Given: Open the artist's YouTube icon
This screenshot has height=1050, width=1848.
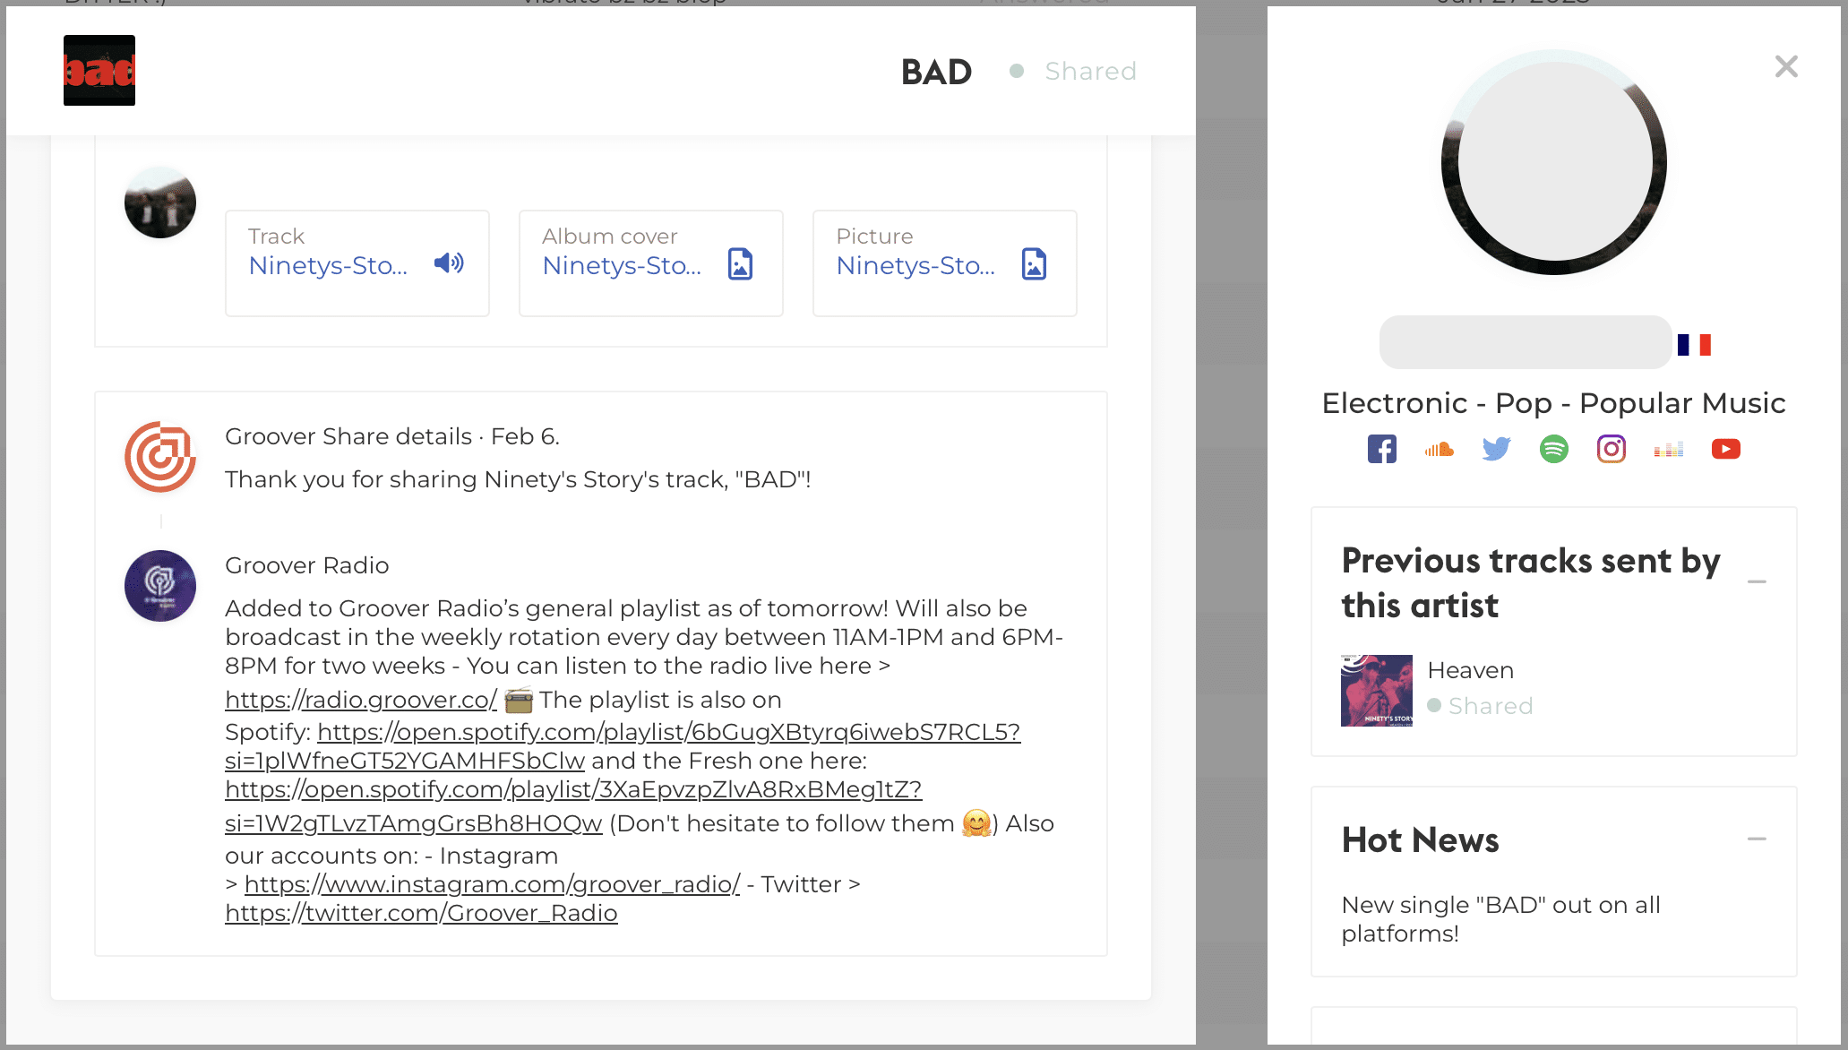Looking at the screenshot, I should click(x=1725, y=449).
